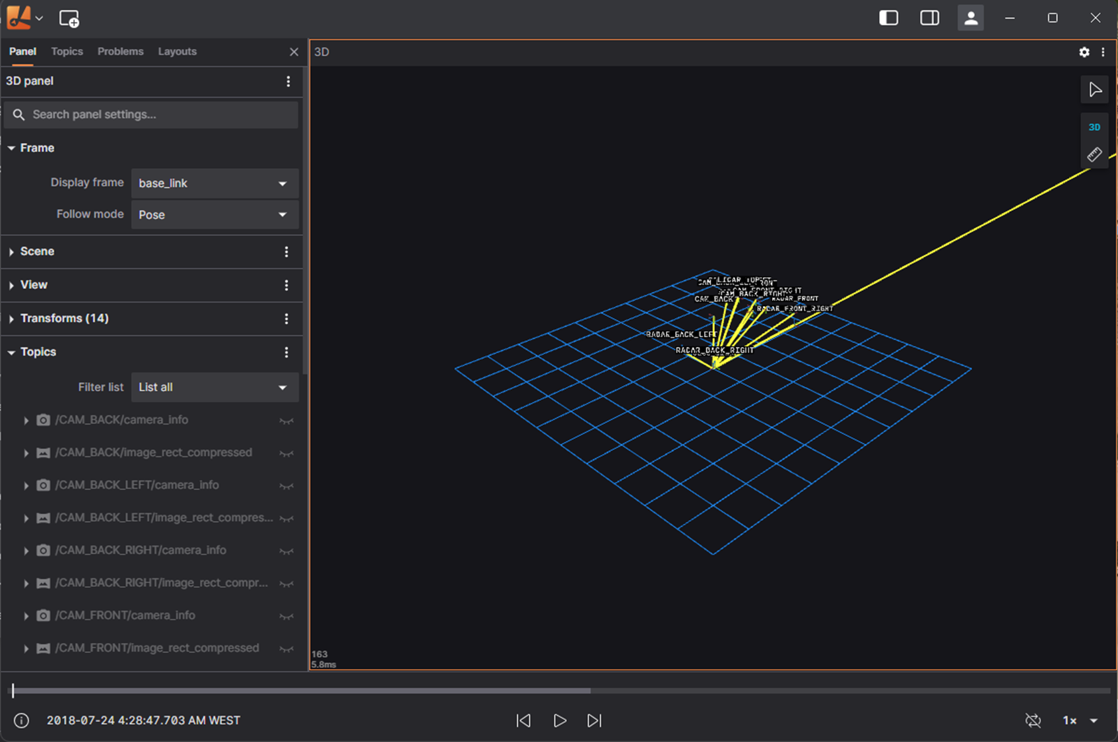Open 3D panel header overflow menu
This screenshot has width=1118, height=742.
1103,52
